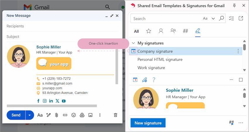249x132 pixels.
Task: Switch to Favorites star tab
Action: (x=148, y=31)
